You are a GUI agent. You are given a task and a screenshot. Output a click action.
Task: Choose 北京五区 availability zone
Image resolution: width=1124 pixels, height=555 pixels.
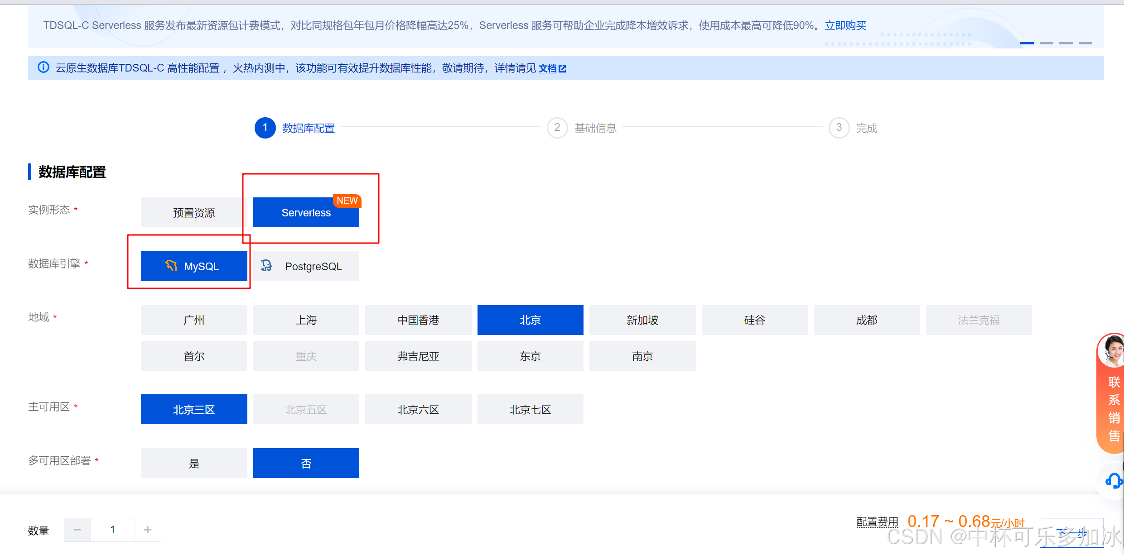[x=306, y=409]
